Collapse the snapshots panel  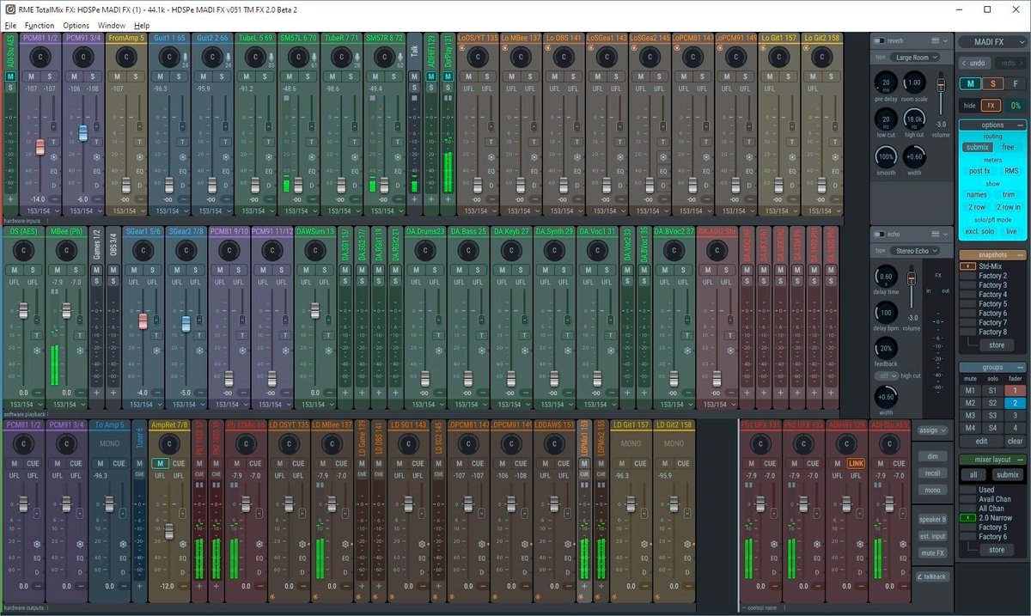(x=1020, y=255)
